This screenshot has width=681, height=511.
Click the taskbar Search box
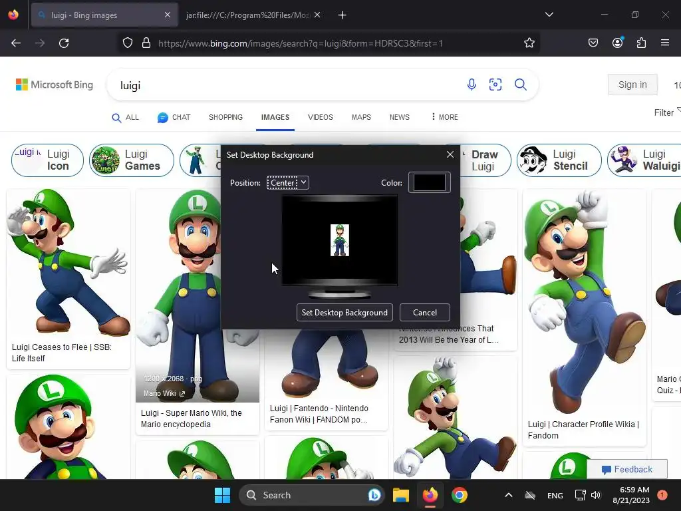(311, 495)
